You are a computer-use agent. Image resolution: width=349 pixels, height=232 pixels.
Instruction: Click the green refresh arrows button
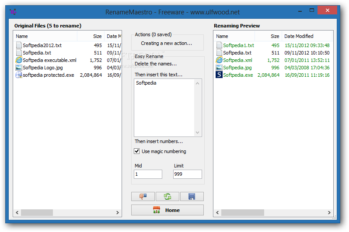168,197
